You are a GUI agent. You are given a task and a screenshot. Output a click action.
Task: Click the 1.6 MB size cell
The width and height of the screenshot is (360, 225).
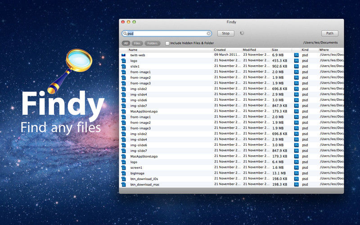coord(278,167)
